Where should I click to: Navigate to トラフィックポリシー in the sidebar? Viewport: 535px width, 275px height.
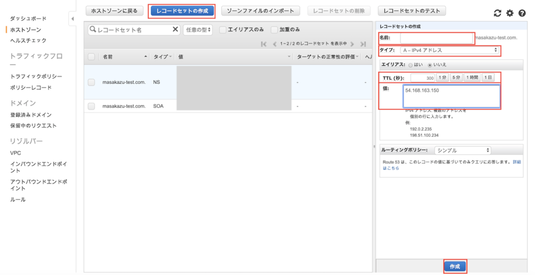[36, 76]
